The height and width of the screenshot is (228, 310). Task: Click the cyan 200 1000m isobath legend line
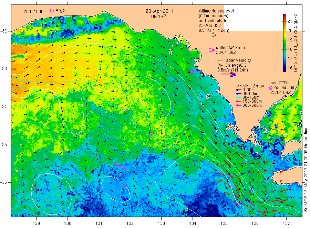29,15
